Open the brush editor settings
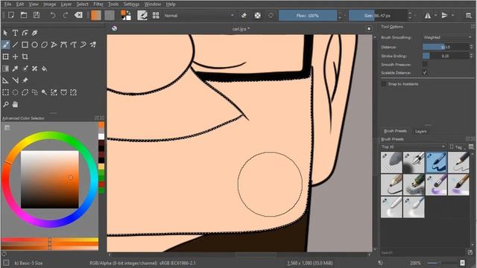The image size is (477, 268). [142, 15]
